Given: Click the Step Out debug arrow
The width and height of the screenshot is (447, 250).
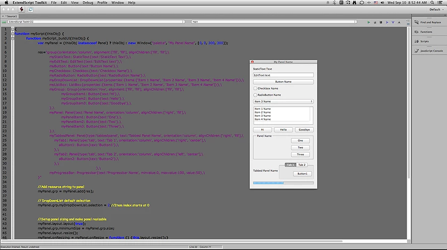Looking at the screenshot, I should pos(399,22).
